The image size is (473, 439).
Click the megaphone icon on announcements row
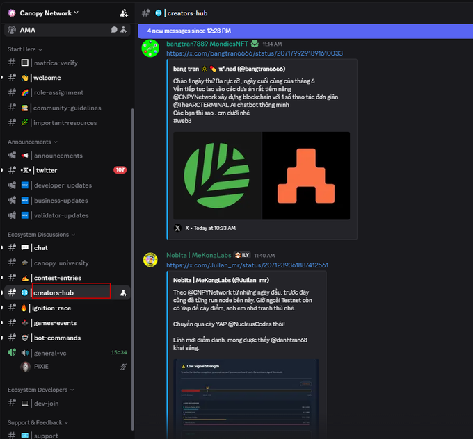click(12, 156)
